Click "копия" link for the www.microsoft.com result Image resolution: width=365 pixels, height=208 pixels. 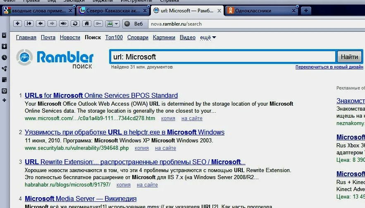[168, 118]
